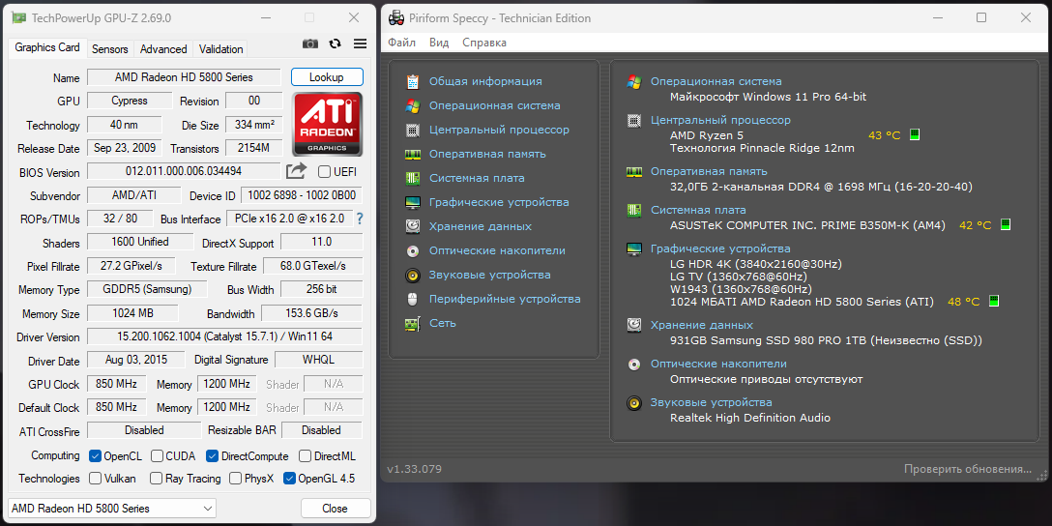Click the GPU 48 °C indicator icon
The width and height of the screenshot is (1052, 526).
[x=994, y=301]
